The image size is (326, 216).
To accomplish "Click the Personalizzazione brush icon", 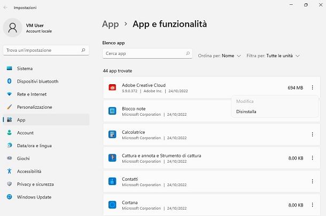I will point(10,107).
